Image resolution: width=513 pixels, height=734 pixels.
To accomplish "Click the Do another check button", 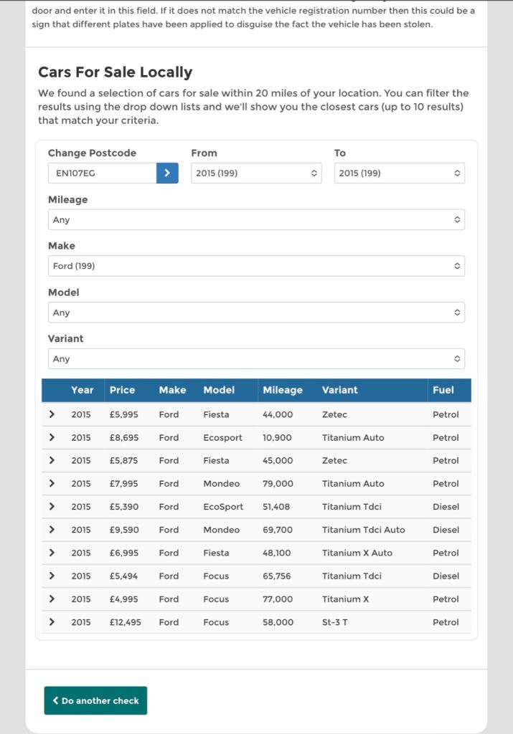I will coord(95,700).
